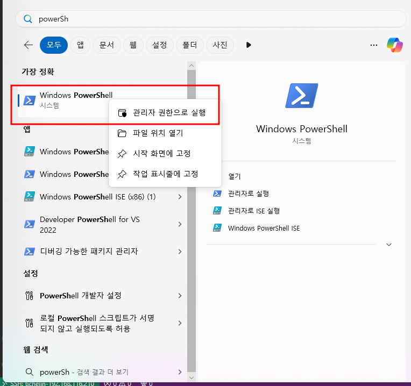The width and height of the screenshot is (411, 386).
Task: Click the icon next to 관리자로 실행
Action: tap(217, 194)
